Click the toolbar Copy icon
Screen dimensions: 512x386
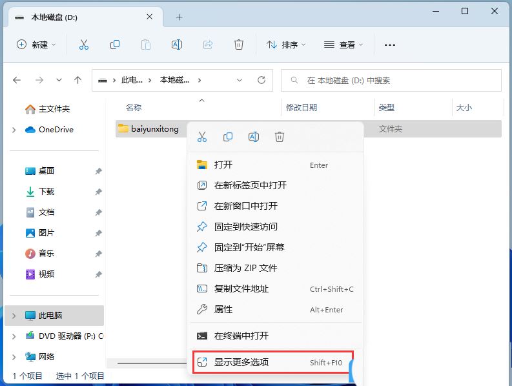115,45
